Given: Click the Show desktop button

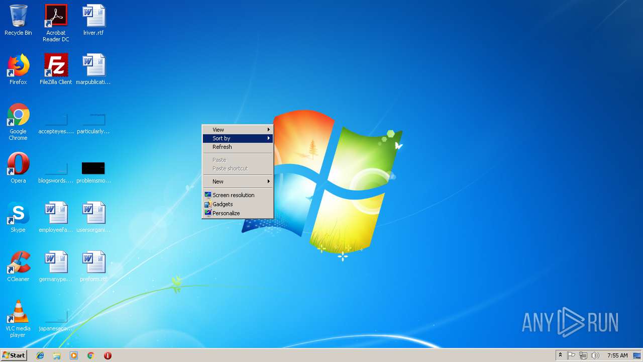Looking at the screenshot, I should [x=637, y=355].
